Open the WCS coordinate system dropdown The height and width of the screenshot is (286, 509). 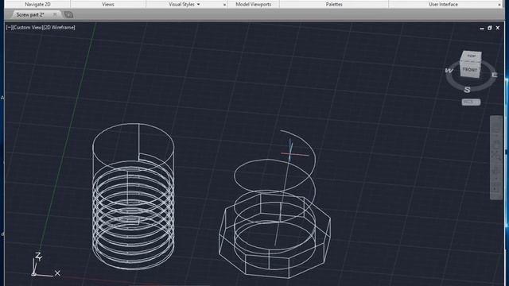click(471, 102)
